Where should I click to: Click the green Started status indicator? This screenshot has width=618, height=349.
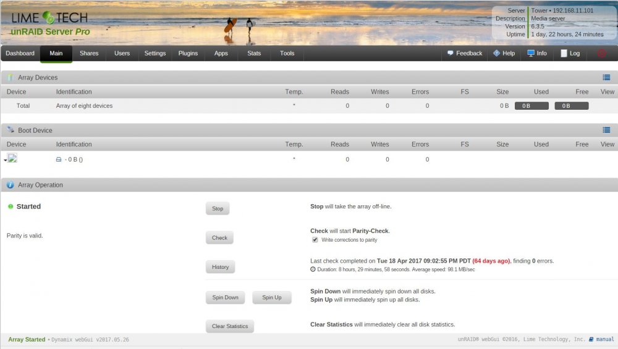(11, 206)
